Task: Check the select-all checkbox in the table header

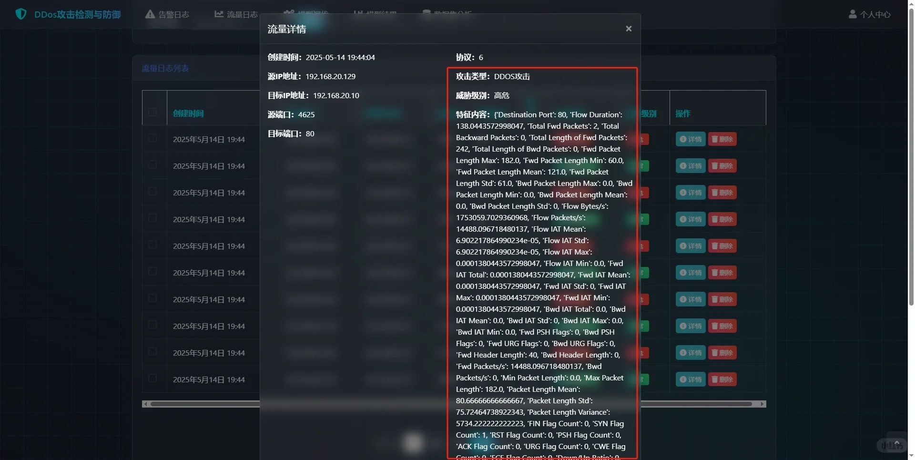Action: tap(153, 112)
